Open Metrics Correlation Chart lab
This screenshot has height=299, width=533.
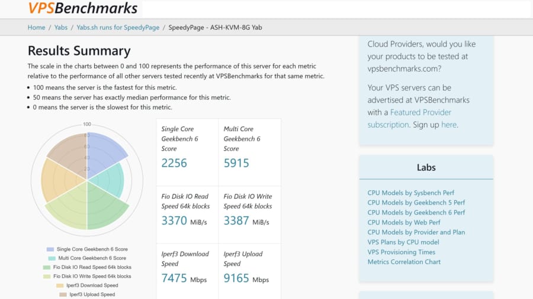point(404,262)
